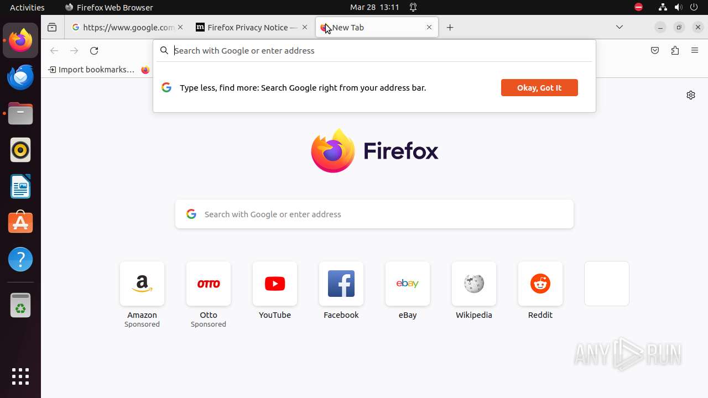Close the google.com tab
708x398 pixels.
(x=180, y=27)
